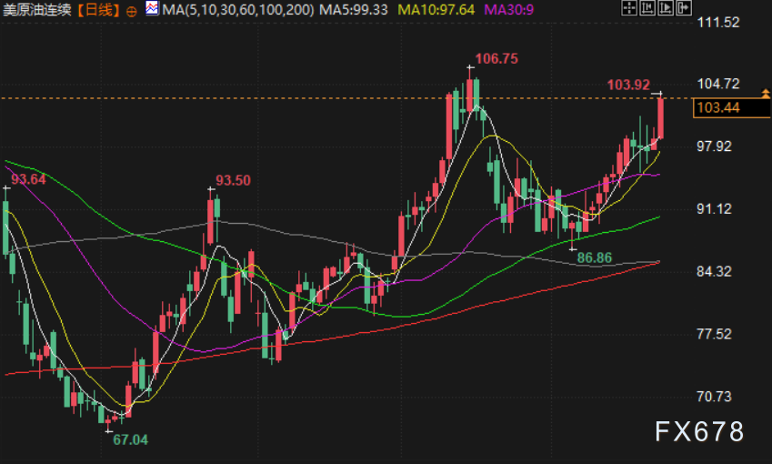Click the 93.50 peak marker
Viewport: 772px width, 464px height.
[x=233, y=180]
